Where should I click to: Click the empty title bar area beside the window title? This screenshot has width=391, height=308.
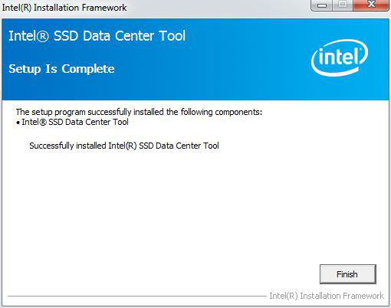click(x=217, y=8)
